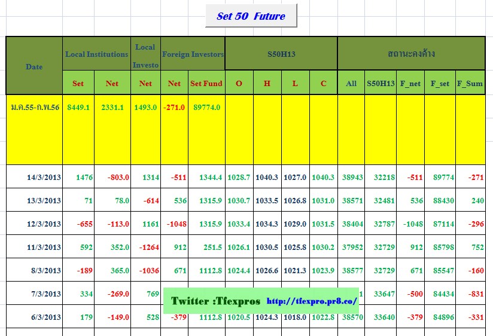Click the All column header
The height and width of the screenshot is (336, 493).
click(x=351, y=84)
